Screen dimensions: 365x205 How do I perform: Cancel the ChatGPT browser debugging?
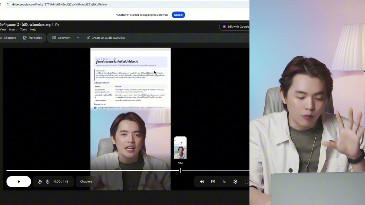[178, 15]
